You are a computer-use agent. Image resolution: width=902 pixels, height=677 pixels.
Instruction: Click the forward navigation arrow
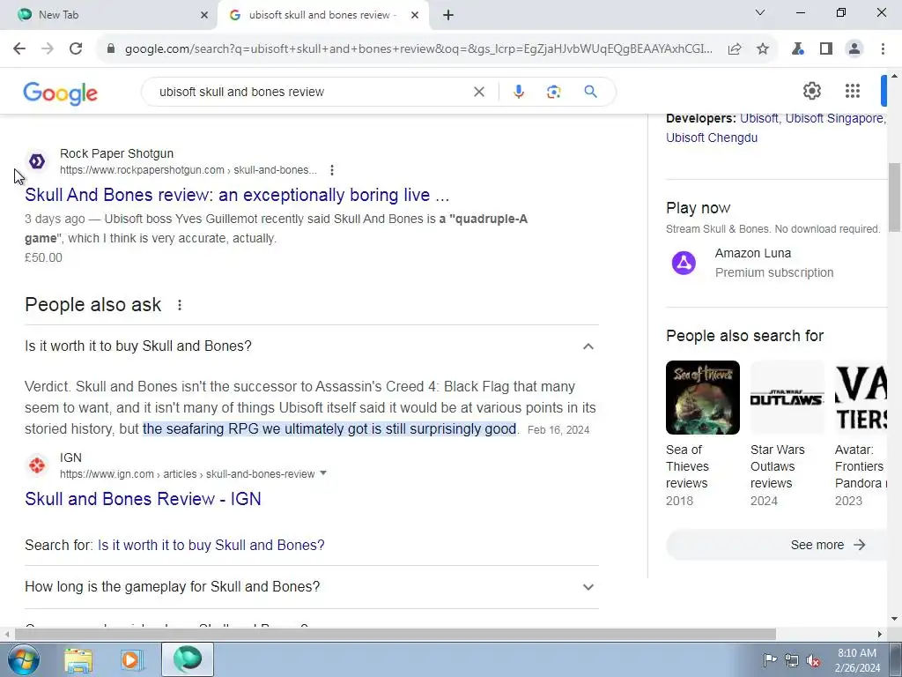tap(48, 48)
